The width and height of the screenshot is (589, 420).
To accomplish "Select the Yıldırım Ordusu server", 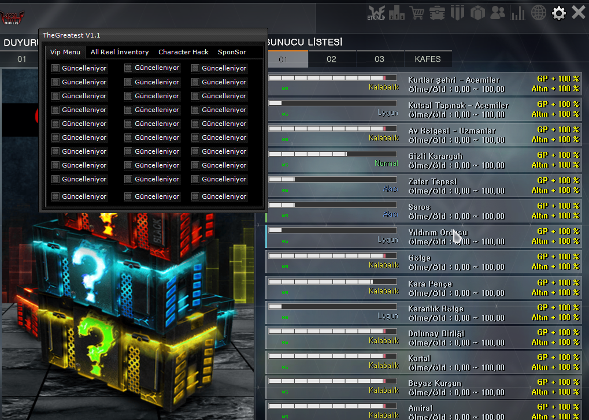I will click(x=424, y=237).
